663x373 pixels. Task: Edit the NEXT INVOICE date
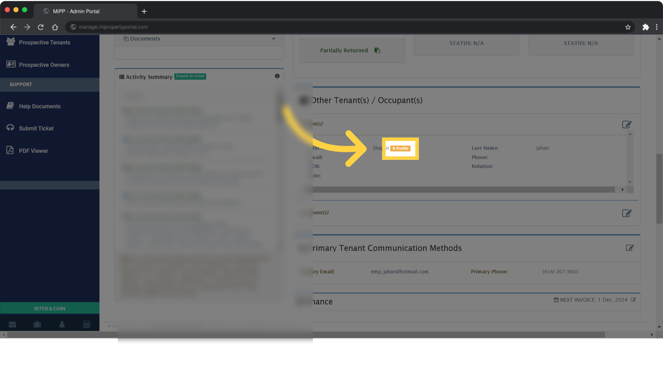[633, 300]
